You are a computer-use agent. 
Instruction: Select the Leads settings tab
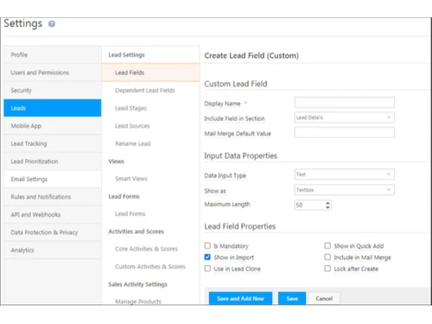(x=53, y=108)
